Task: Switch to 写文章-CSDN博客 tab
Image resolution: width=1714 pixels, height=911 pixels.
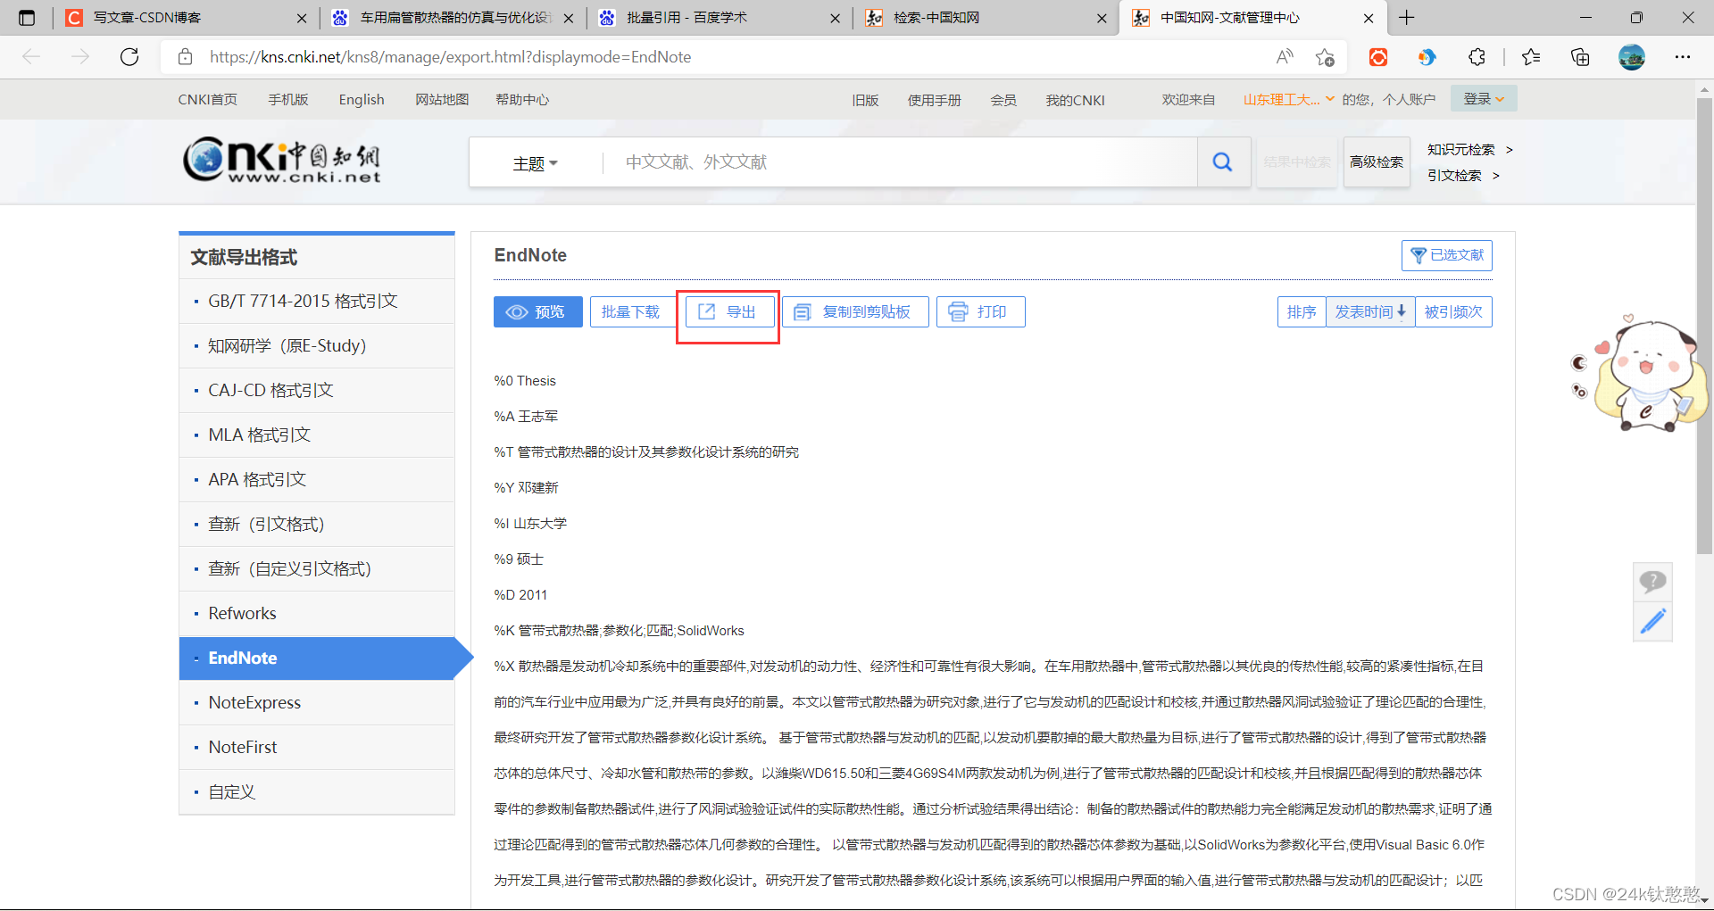Action: tap(186, 18)
